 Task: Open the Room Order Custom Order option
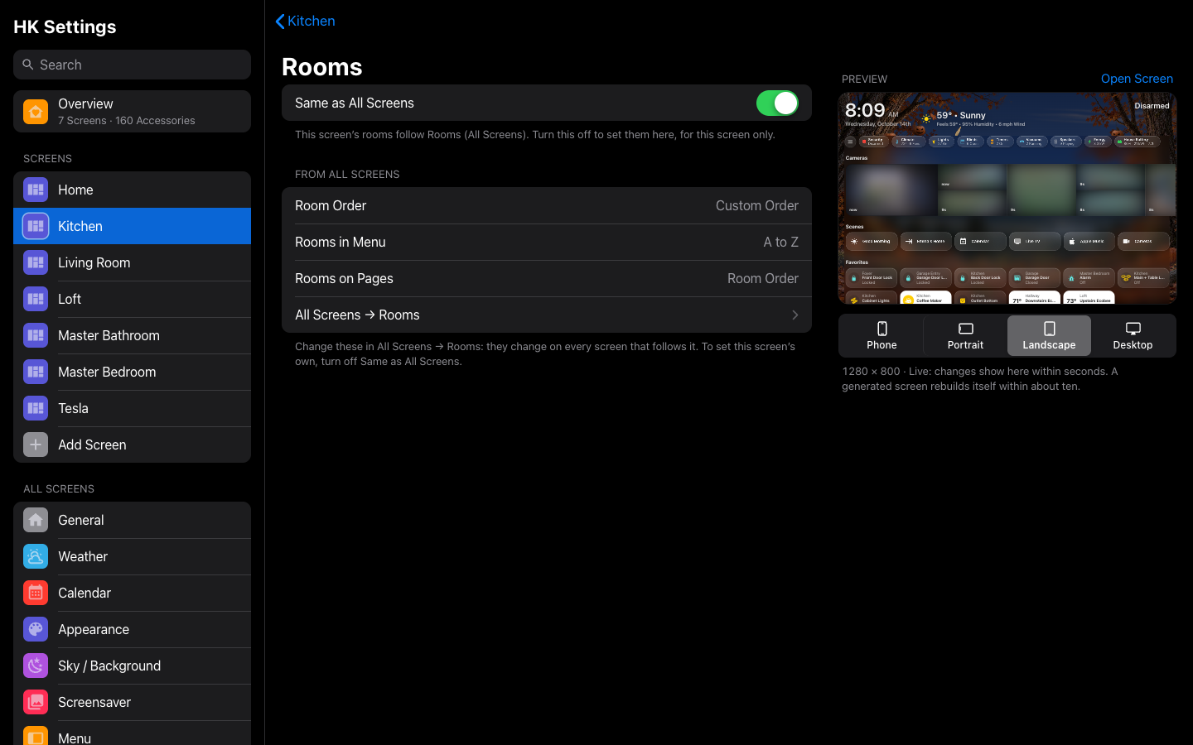(547, 205)
